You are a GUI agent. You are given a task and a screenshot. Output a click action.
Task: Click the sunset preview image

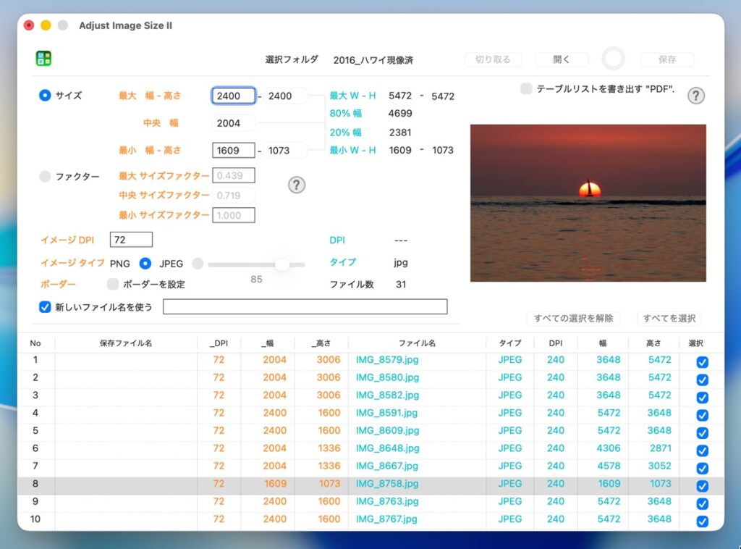click(x=588, y=203)
